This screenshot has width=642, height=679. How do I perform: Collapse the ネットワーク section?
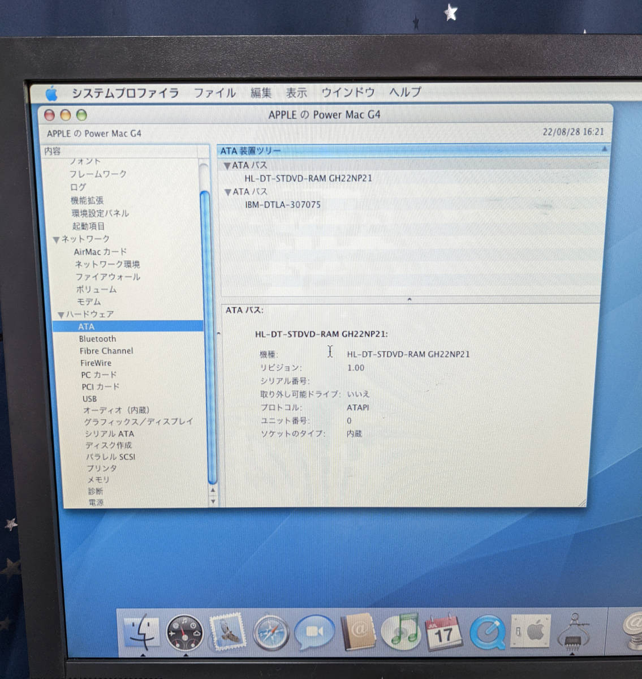56,239
